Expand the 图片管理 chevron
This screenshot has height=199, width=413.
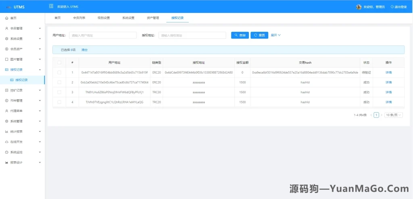[x=40, y=59]
